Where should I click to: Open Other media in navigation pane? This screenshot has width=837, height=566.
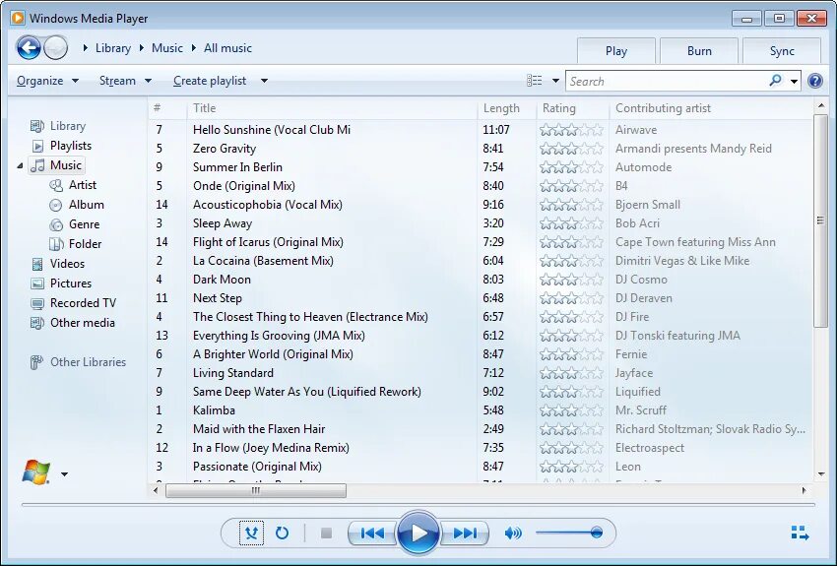[x=73, y=323]
